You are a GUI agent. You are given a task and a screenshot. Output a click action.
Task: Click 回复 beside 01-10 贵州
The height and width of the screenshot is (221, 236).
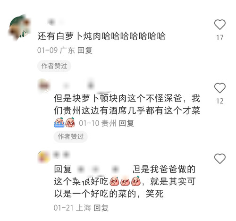point(126,123)
